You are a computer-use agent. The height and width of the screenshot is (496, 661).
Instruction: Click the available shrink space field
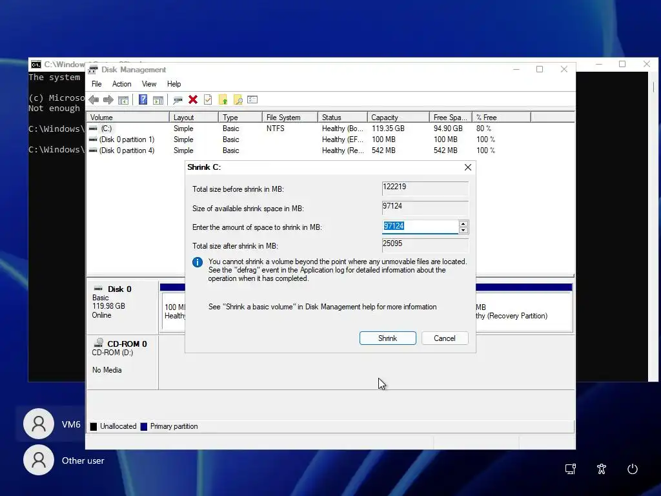point(425,207)
